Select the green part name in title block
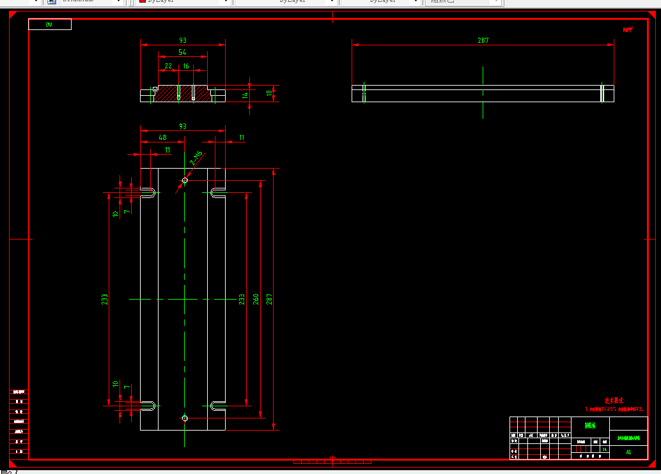 590,425
